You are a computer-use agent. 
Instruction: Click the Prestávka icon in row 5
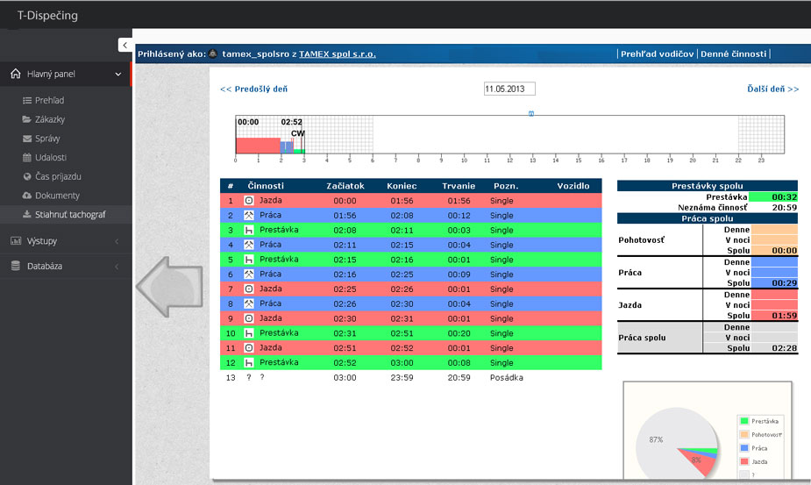[x=249, y=260]
